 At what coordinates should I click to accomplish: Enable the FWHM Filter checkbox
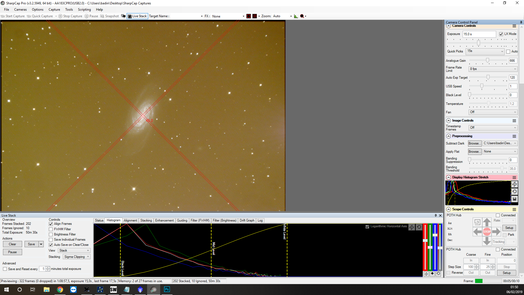(x=51, y=229)
